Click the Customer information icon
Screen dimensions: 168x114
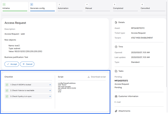116,96
